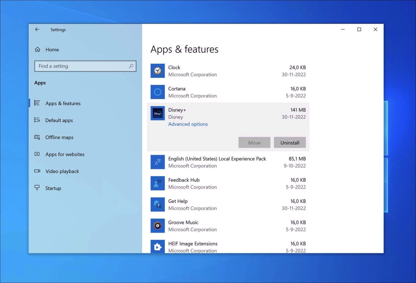
Task: Select the Get Help name
Action: (x=178, y=201)
